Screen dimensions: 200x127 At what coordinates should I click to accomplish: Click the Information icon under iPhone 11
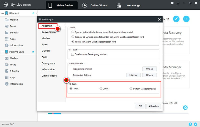(x=7, y=45)
